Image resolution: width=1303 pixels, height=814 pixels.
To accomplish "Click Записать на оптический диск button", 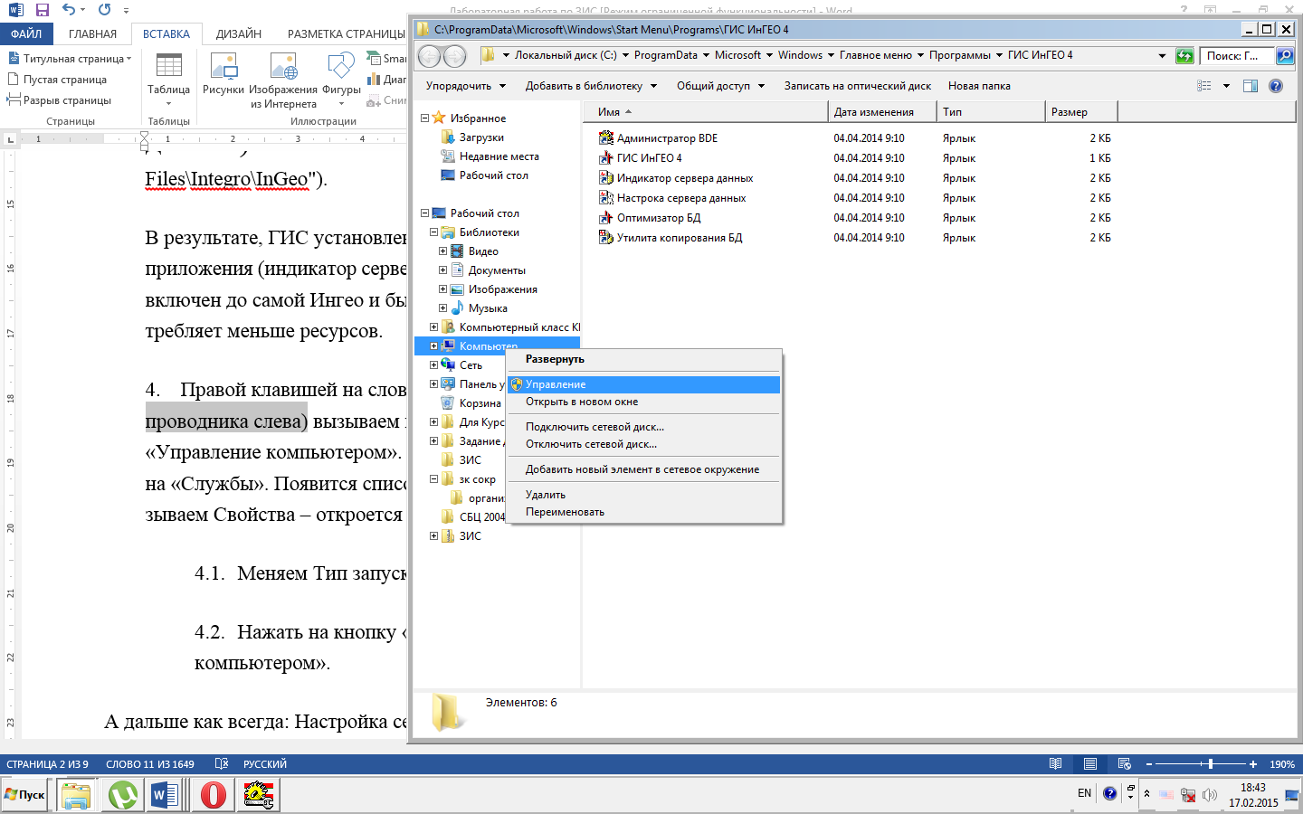I will pyautogui.click(x=857, y=86).
